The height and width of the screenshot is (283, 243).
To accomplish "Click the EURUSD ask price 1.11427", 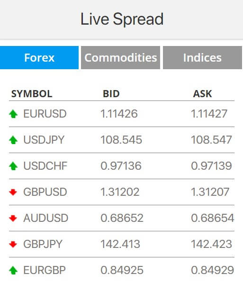I will pos(209,114).
